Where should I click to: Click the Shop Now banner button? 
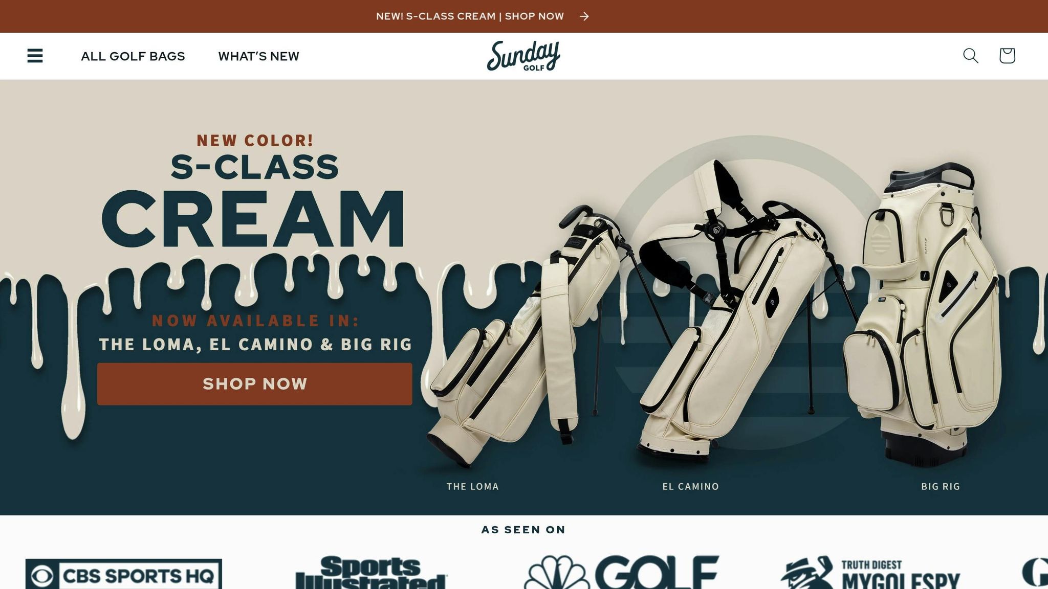coord(254,384)
